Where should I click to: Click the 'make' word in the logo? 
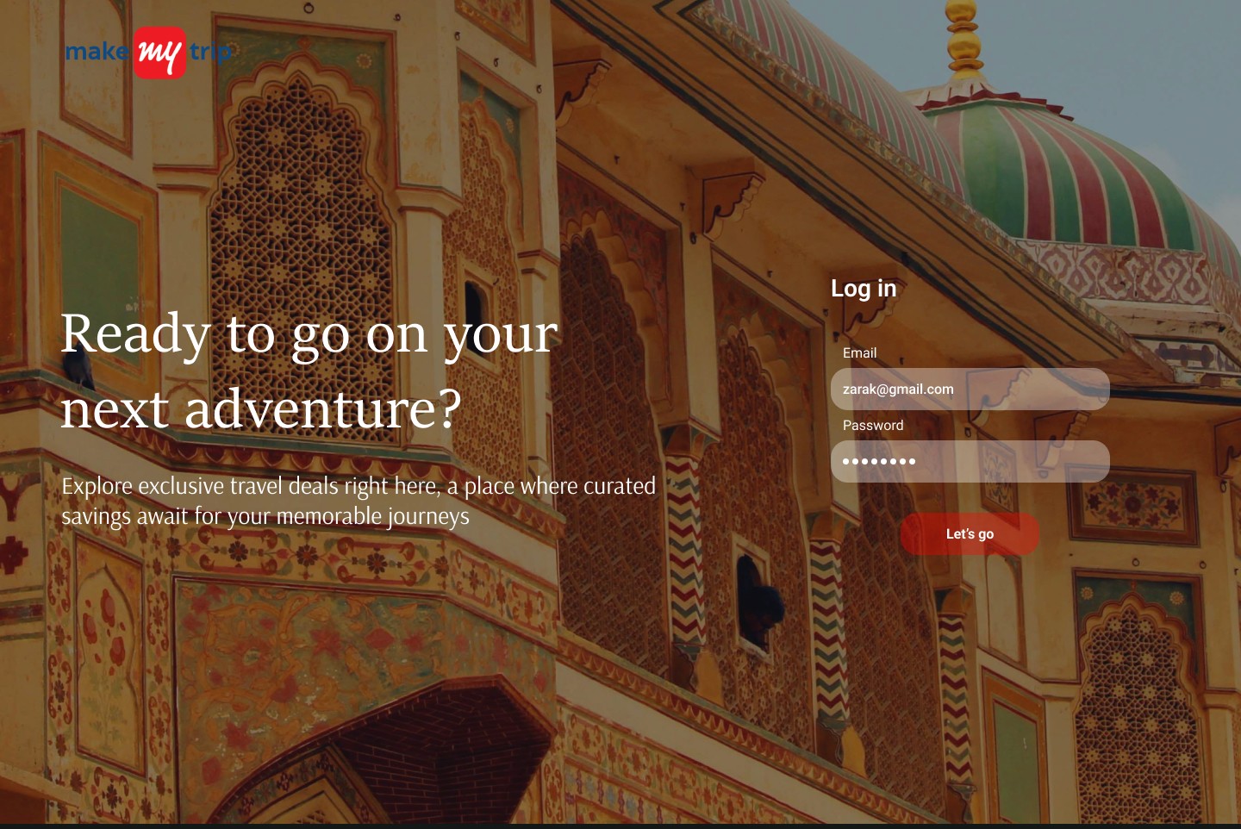pos(97,52)
